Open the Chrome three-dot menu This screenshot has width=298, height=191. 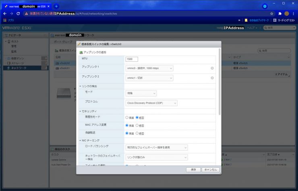coord(294,14)
